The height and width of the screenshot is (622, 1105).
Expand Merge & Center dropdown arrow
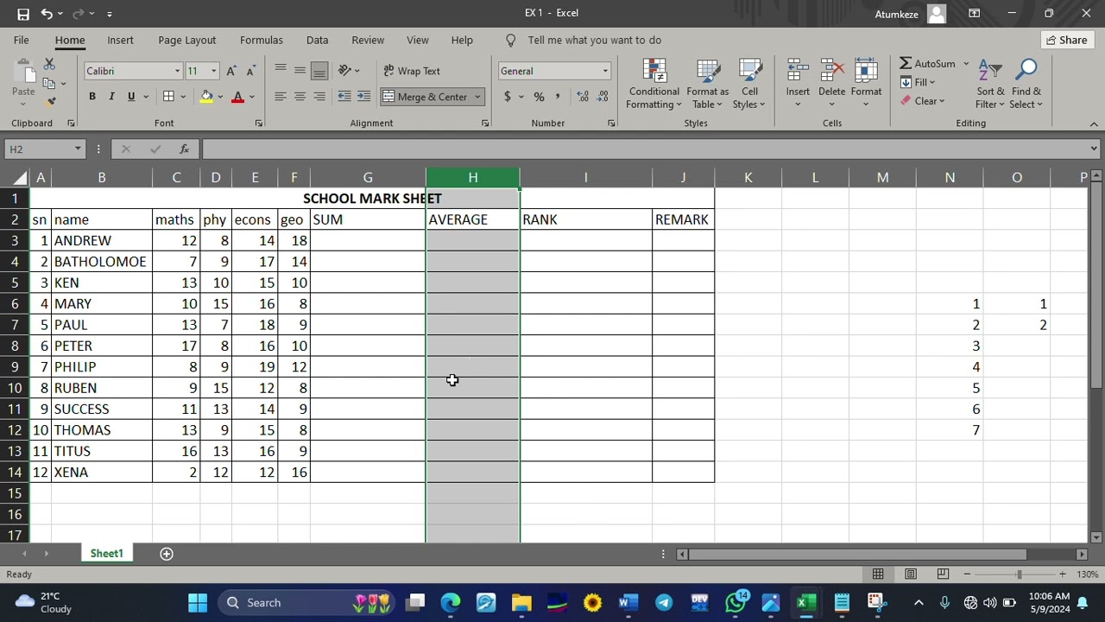[x=477, y=97]
